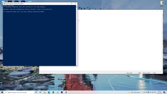Close the Notepad window
Viewport: 167px width, 94px height.
pyautogui.click(x=161, y=11)
